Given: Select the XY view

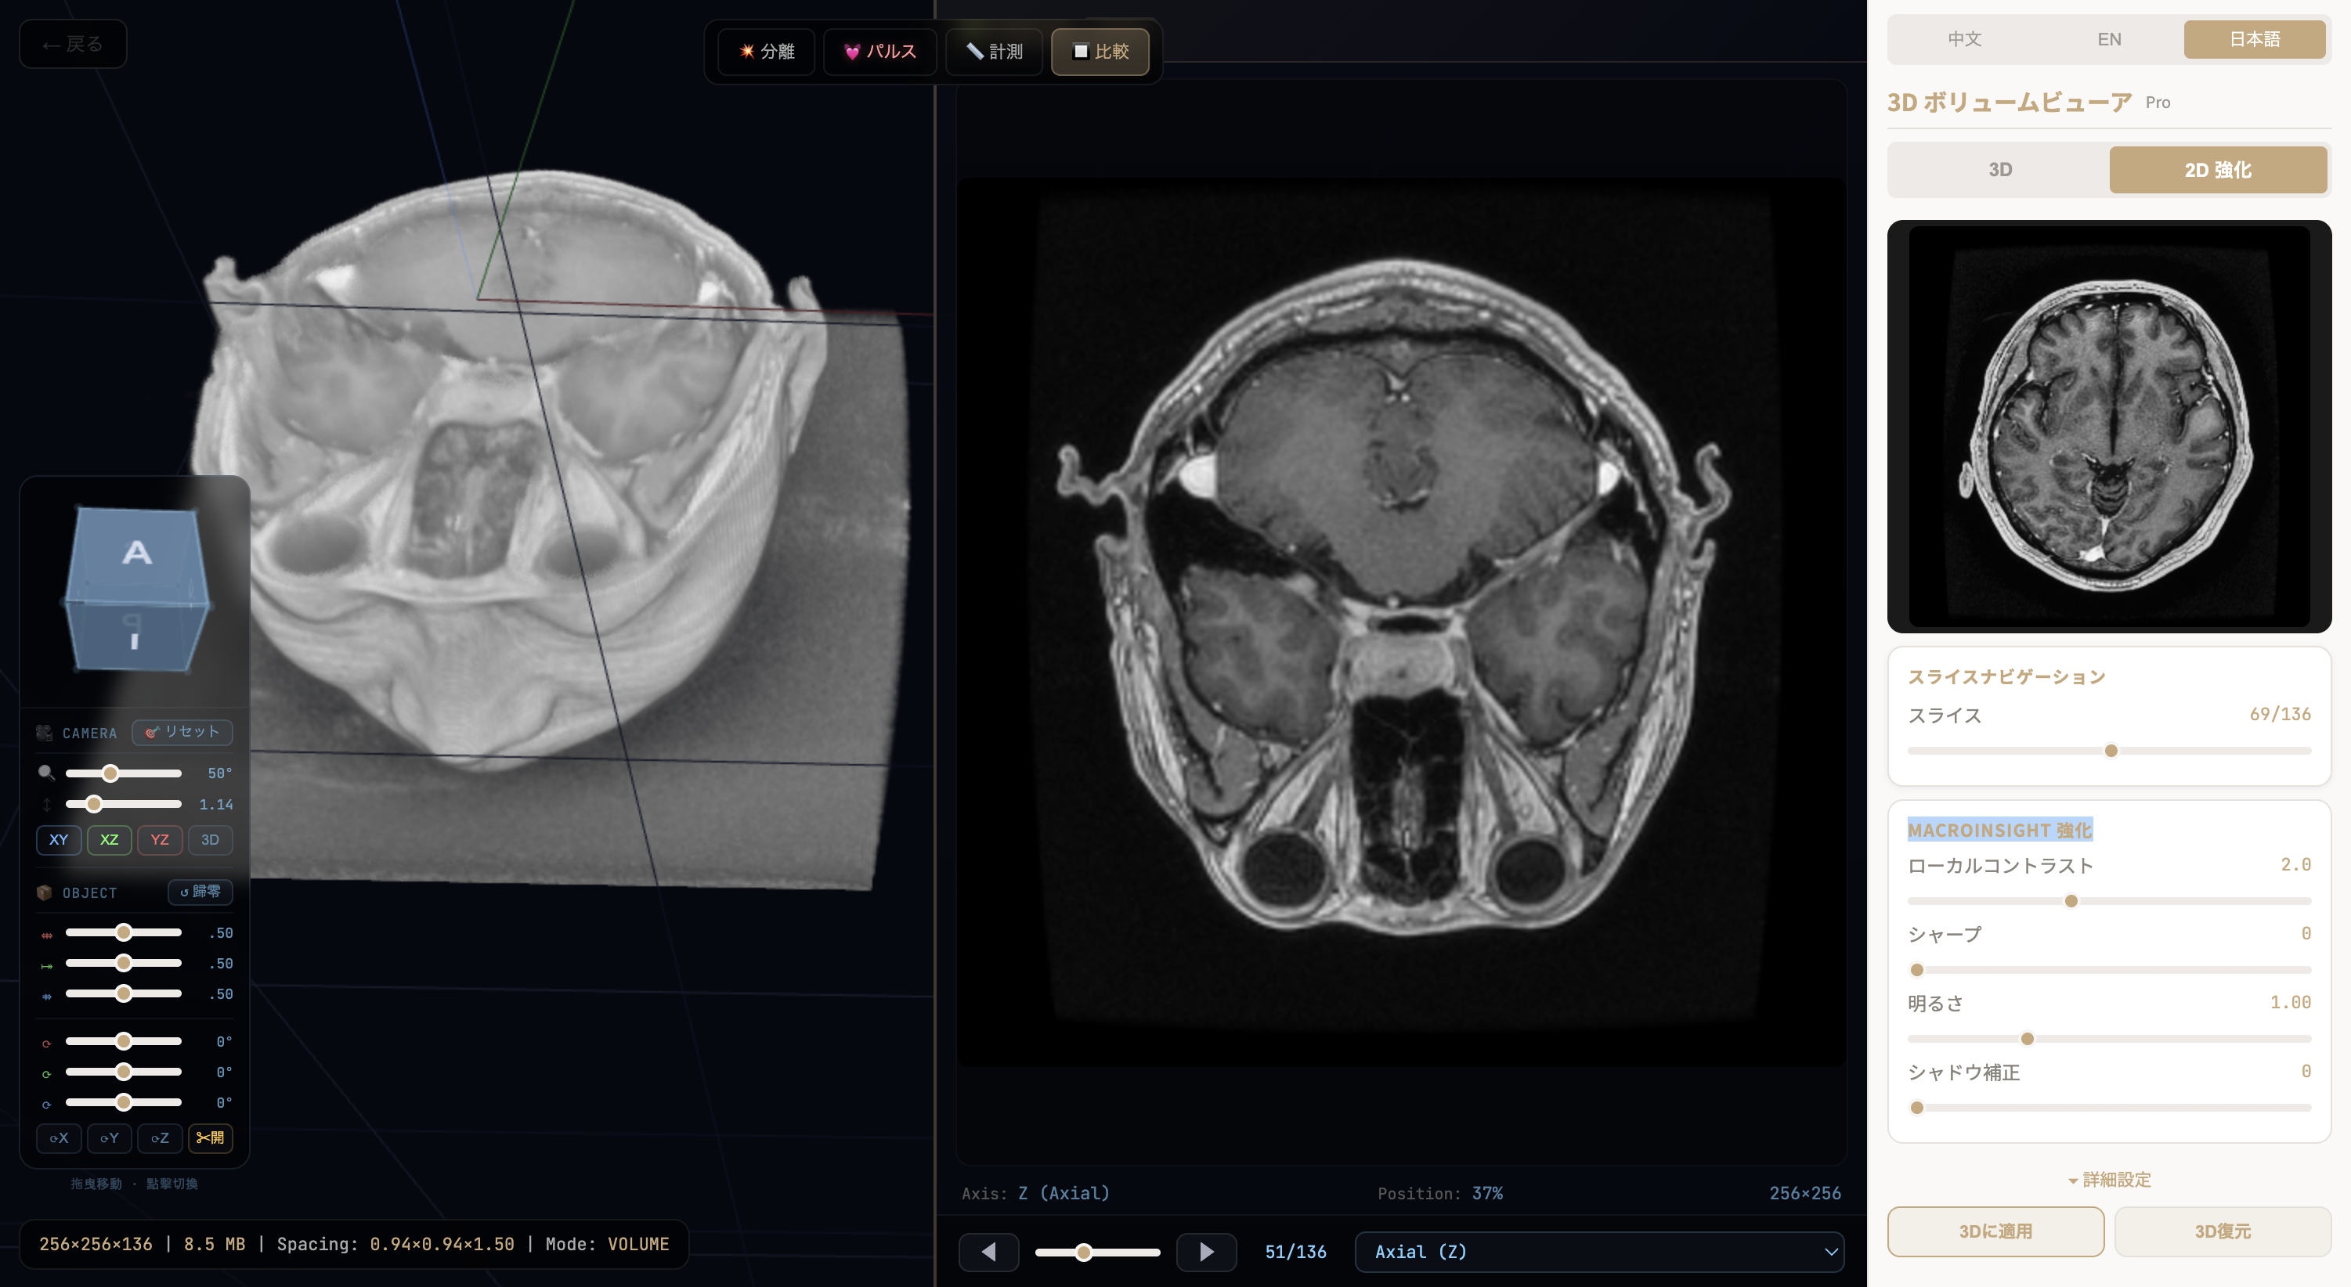Looking at the screenshot, I should (59, 839).
